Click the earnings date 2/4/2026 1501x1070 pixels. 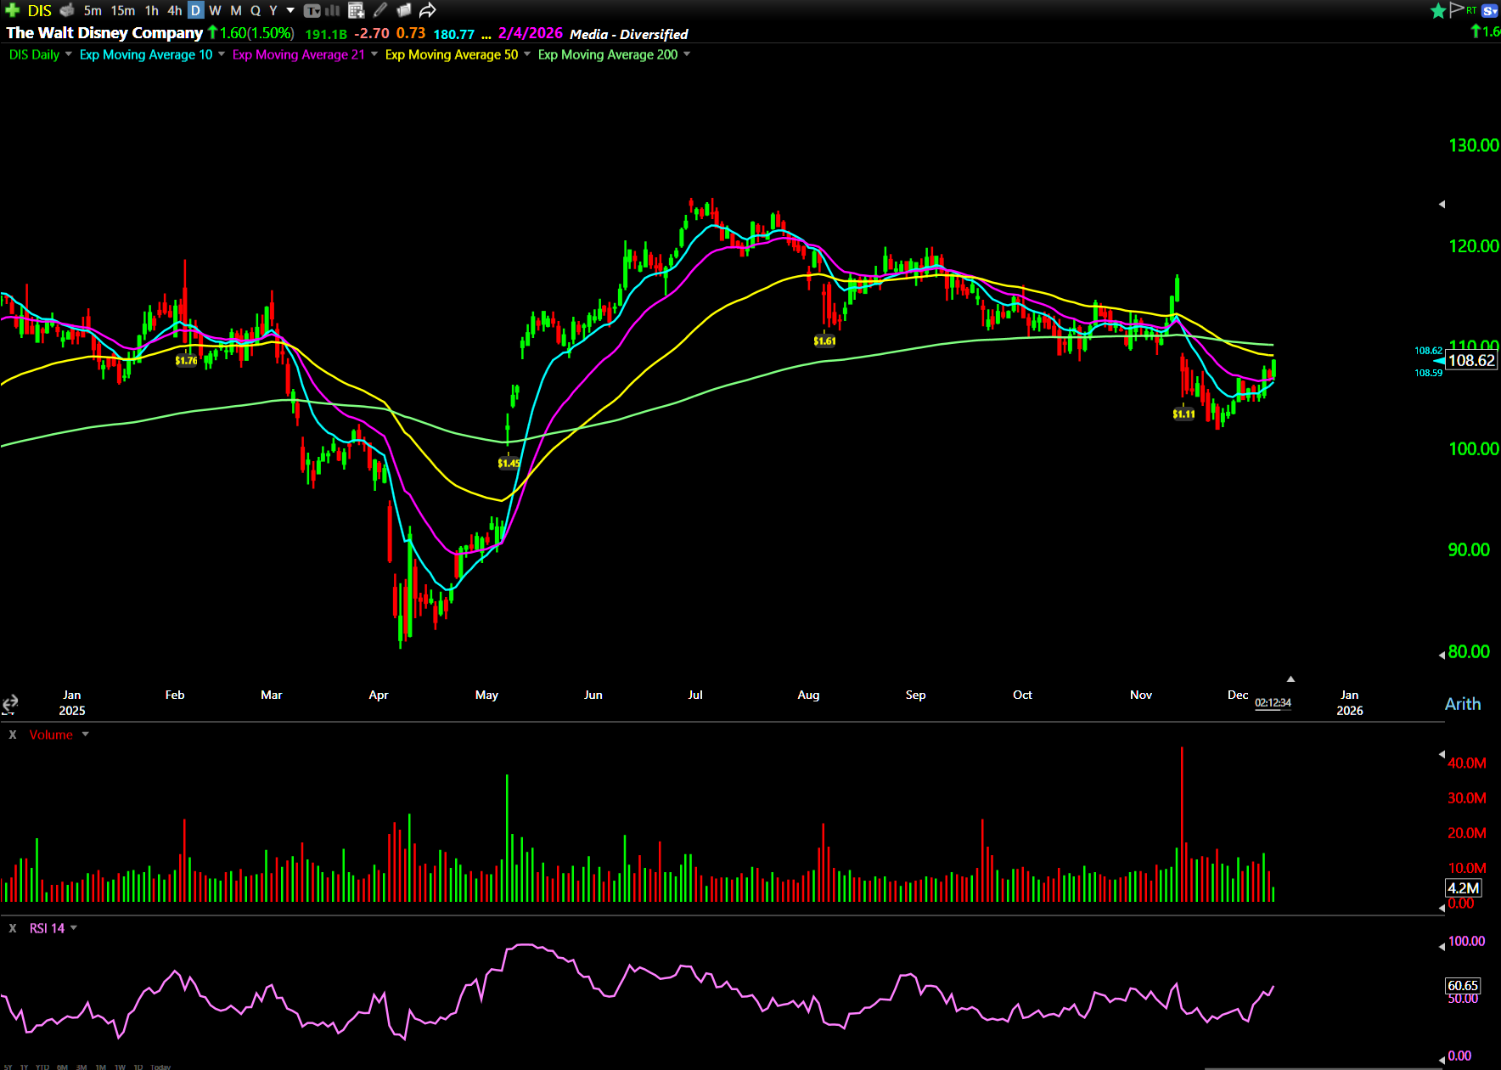530,33
